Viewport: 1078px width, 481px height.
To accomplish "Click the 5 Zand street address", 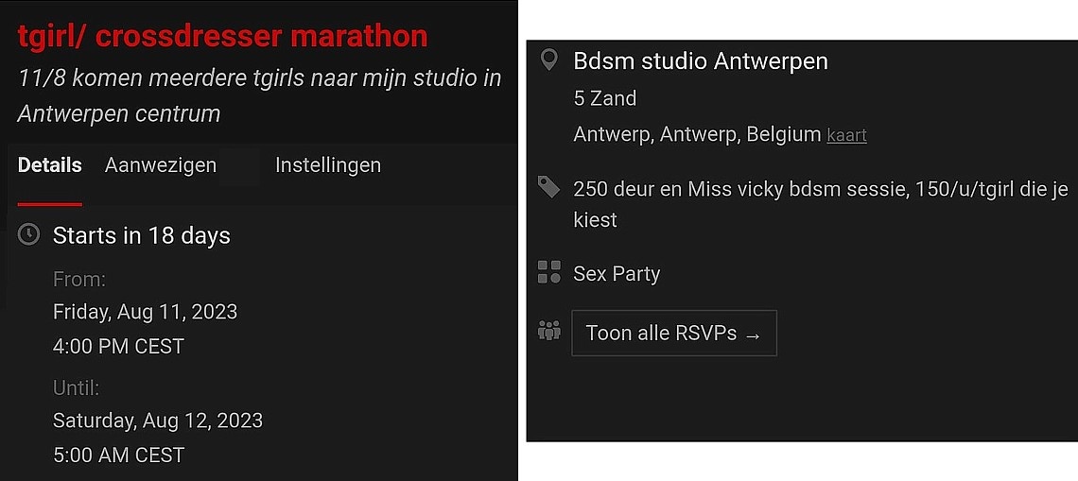I will click(x=605, y=98).
